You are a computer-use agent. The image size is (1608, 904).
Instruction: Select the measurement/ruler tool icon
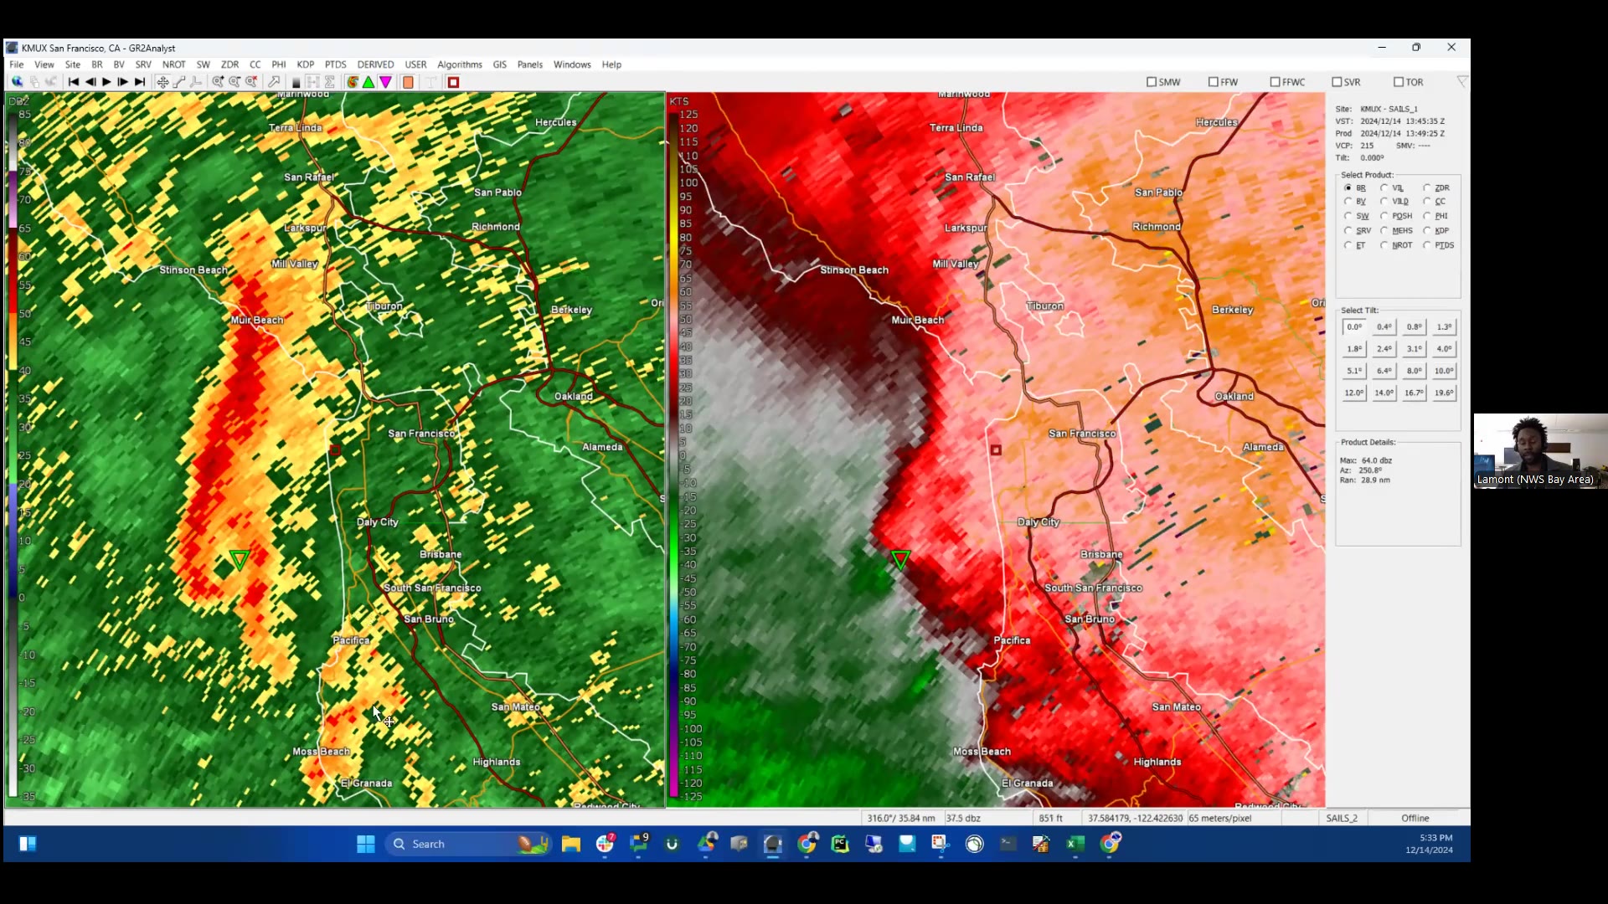coord(180,81)
